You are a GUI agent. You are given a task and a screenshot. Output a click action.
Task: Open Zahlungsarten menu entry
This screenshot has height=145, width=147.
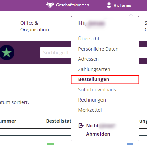pyautogui.click(x=94, y=69)
